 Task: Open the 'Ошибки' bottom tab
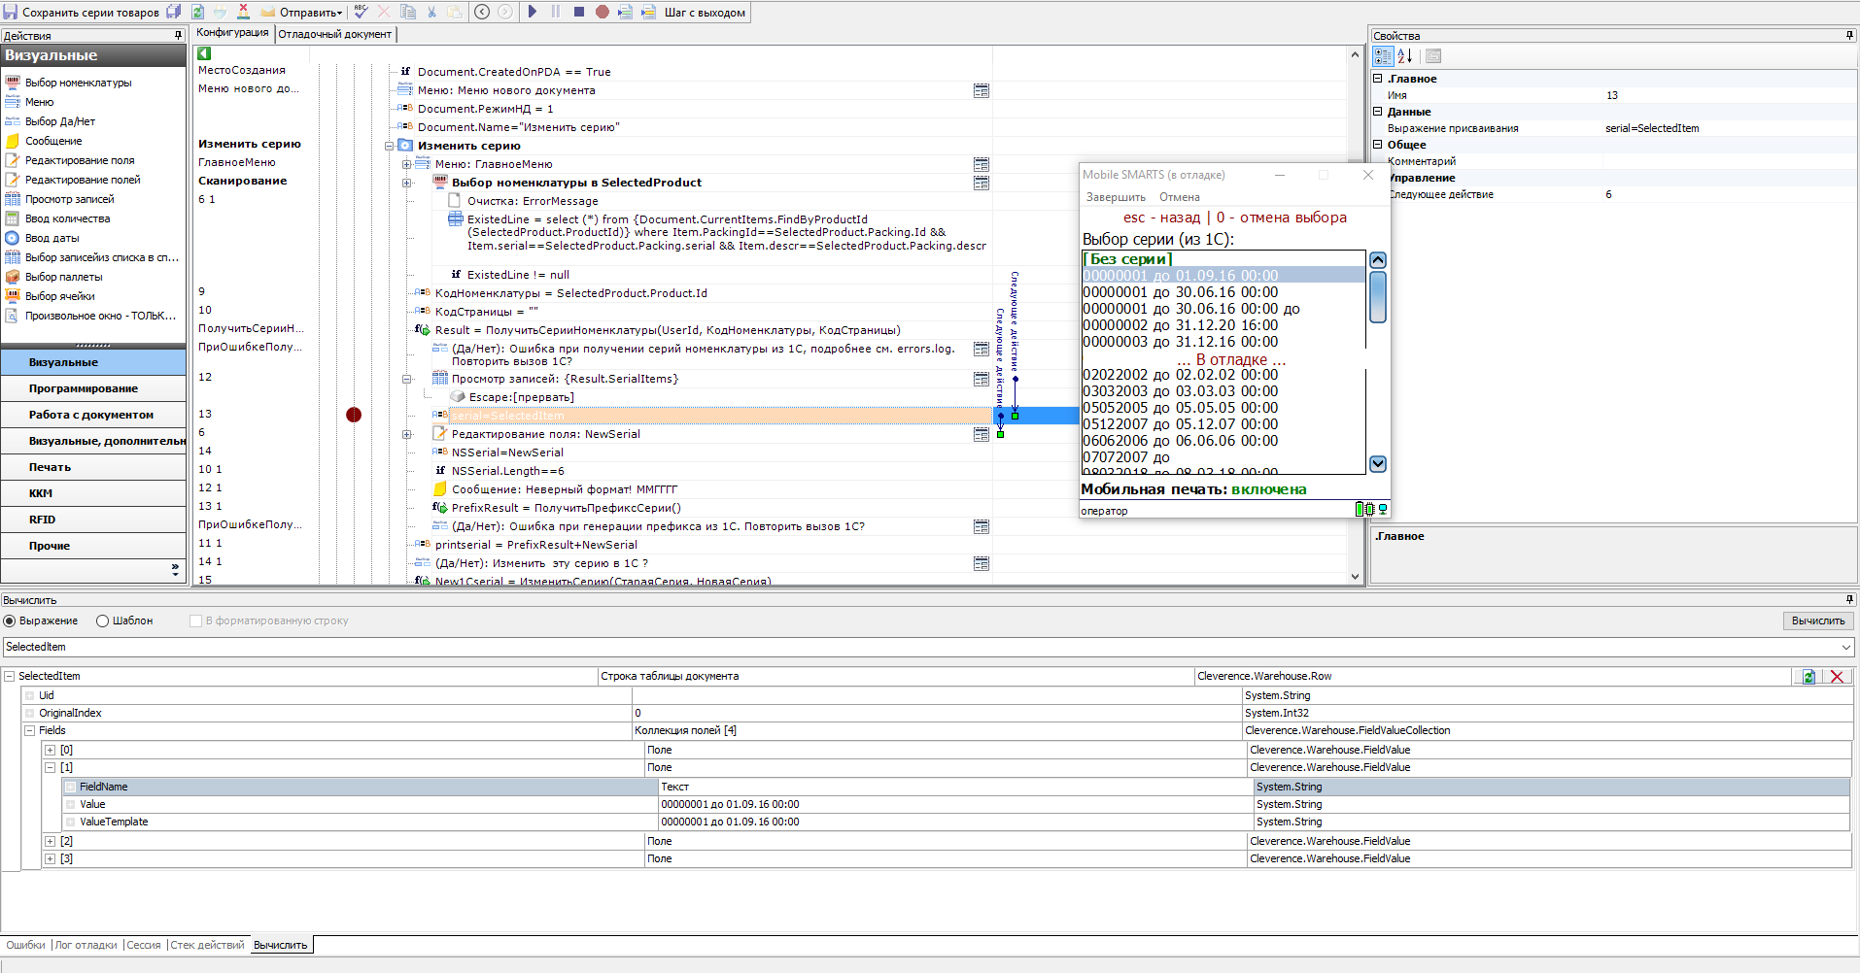25,945
